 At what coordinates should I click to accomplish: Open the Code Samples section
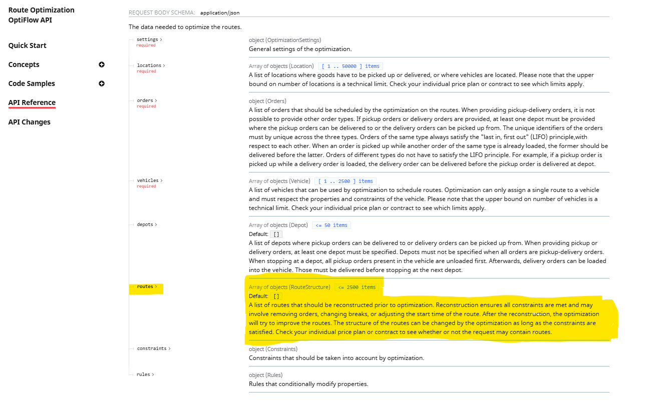(32, 83)
